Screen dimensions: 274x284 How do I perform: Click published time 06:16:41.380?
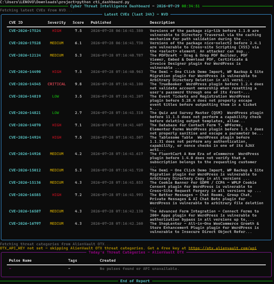[x=130, y=31]
